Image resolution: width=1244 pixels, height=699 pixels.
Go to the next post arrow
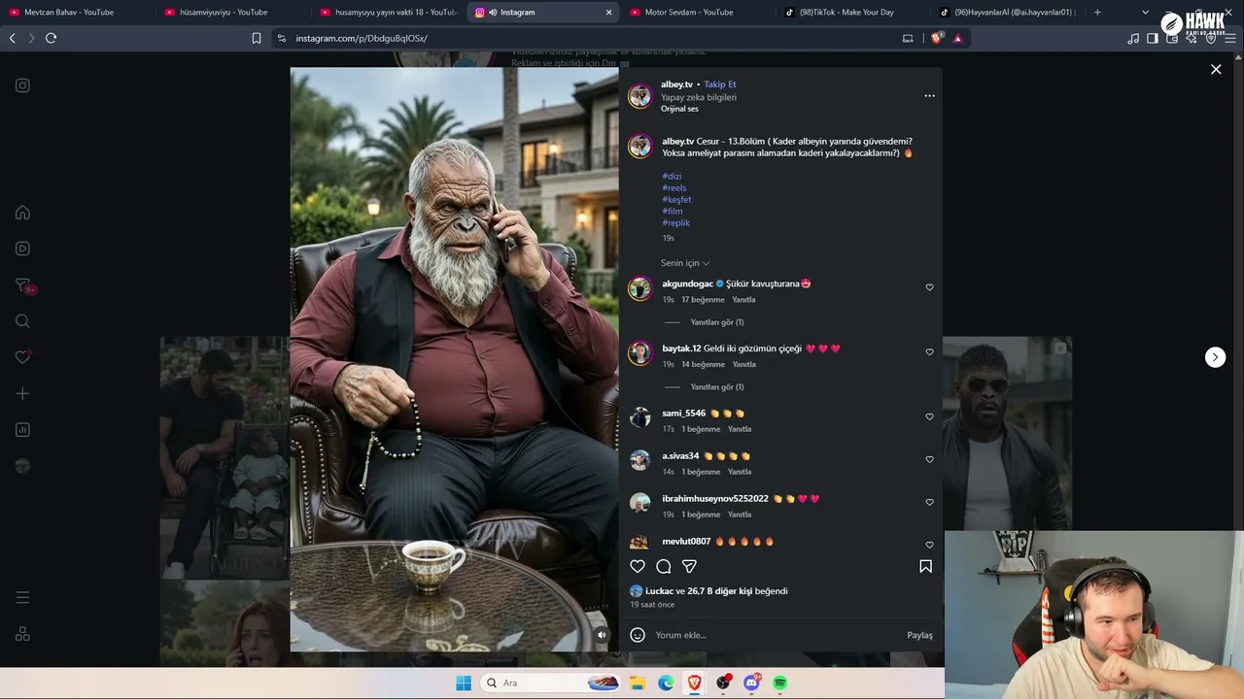coord(1216,357)
